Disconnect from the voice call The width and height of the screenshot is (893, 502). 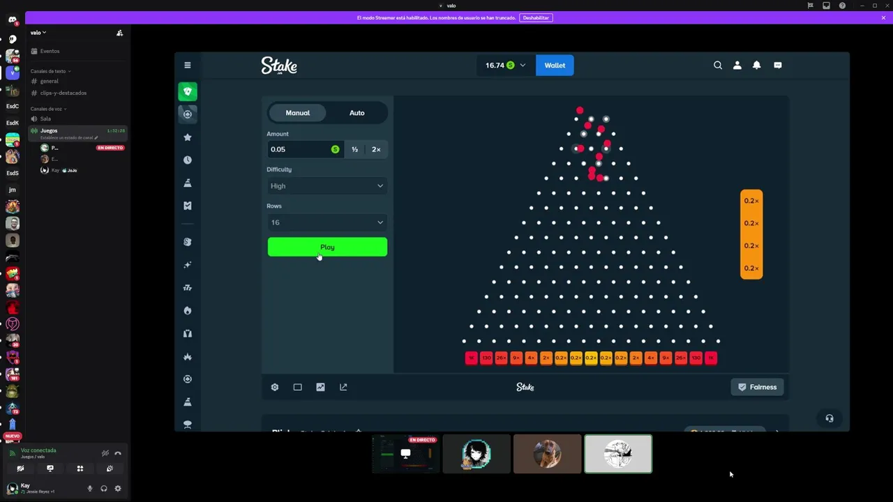point(118,453)
